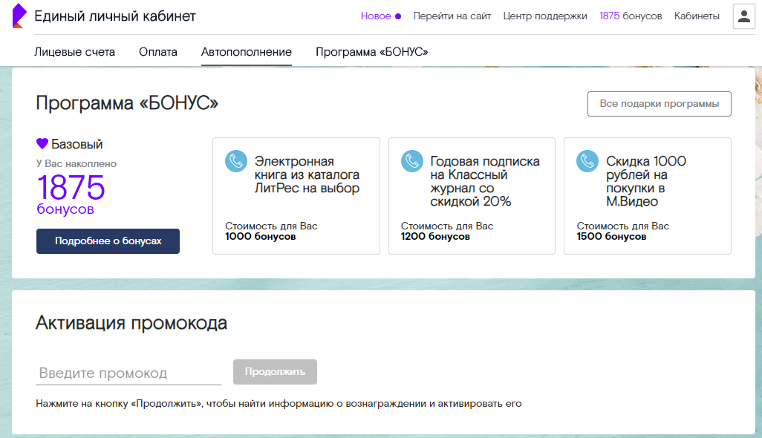
Task: Click Все подарки программы button
Action: 659,104
